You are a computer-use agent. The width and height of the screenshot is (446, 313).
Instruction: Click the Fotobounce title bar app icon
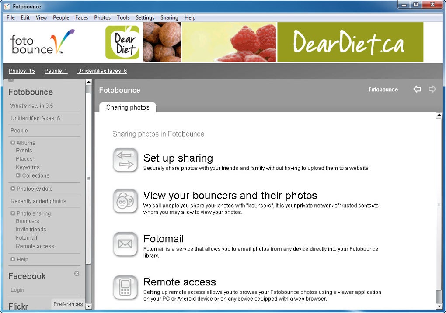(7, 6)
